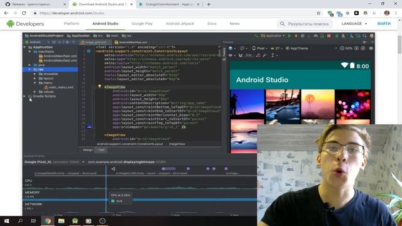Switch to the Design tab under the editor
This screenshot has width=402, height=226.
click(88, 150)
